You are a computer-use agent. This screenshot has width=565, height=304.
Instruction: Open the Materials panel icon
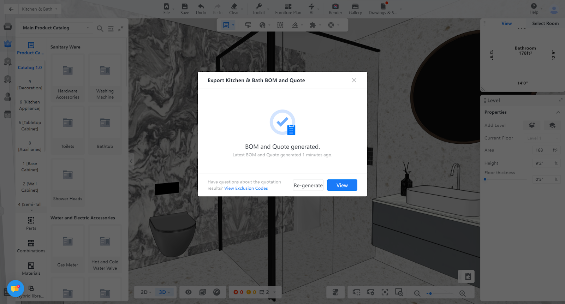tap(31, 266)
